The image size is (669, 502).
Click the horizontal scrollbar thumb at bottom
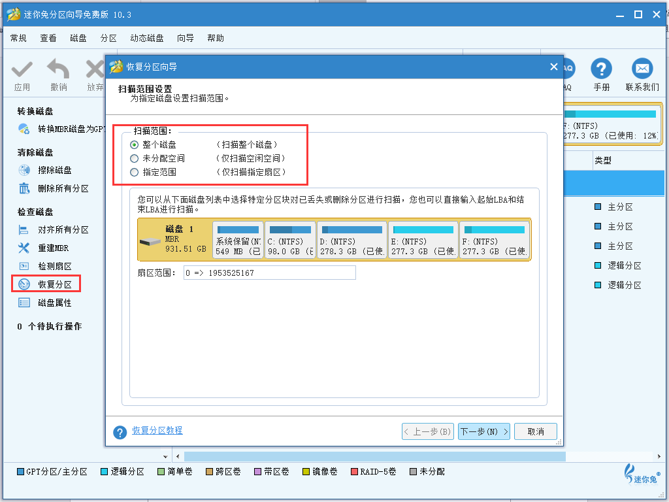click(x=374, y=456)
